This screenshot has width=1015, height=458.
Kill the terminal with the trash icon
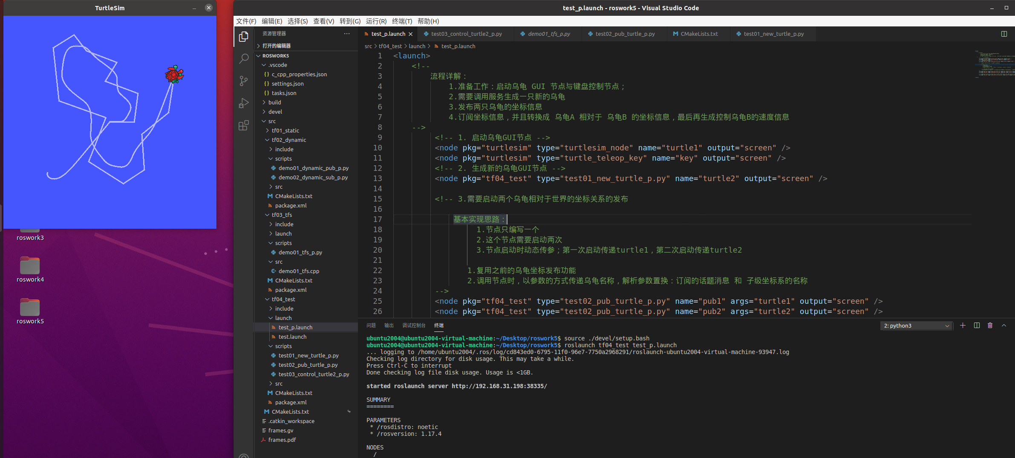point(990,325)
